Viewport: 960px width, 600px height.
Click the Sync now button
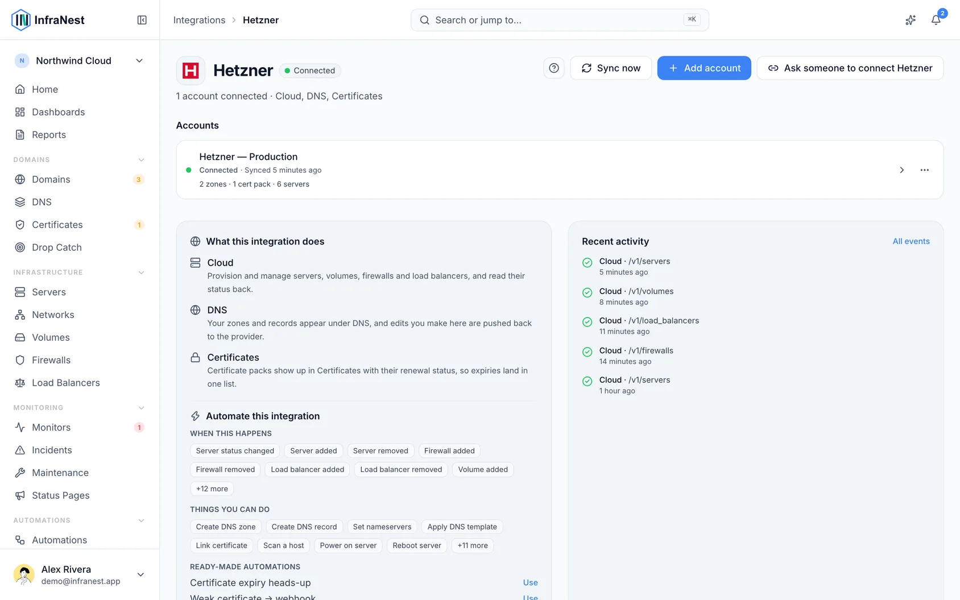[x=611, y=68]
